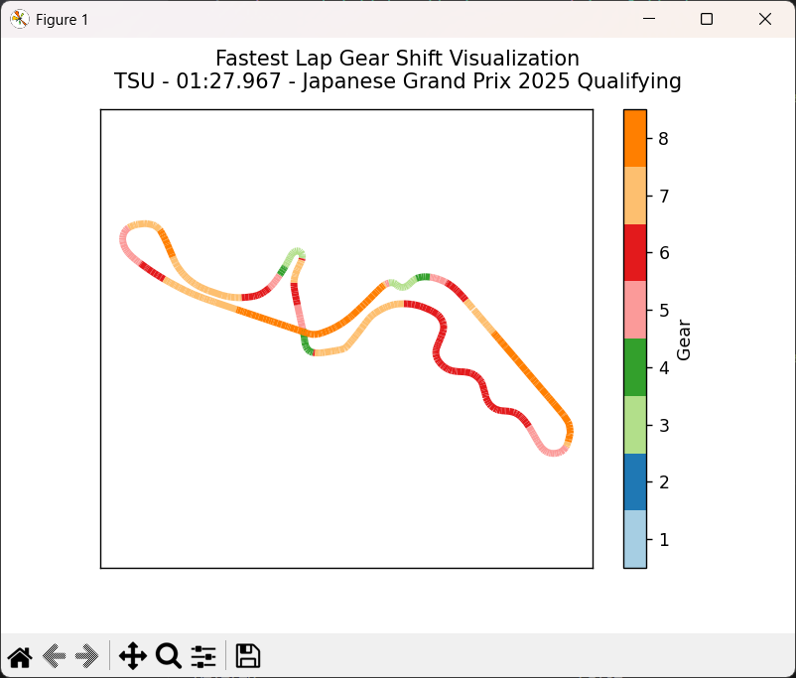796x678 pixels.
Task: Minimize the Figure 1 window
Action: click(x=649, y=19)
